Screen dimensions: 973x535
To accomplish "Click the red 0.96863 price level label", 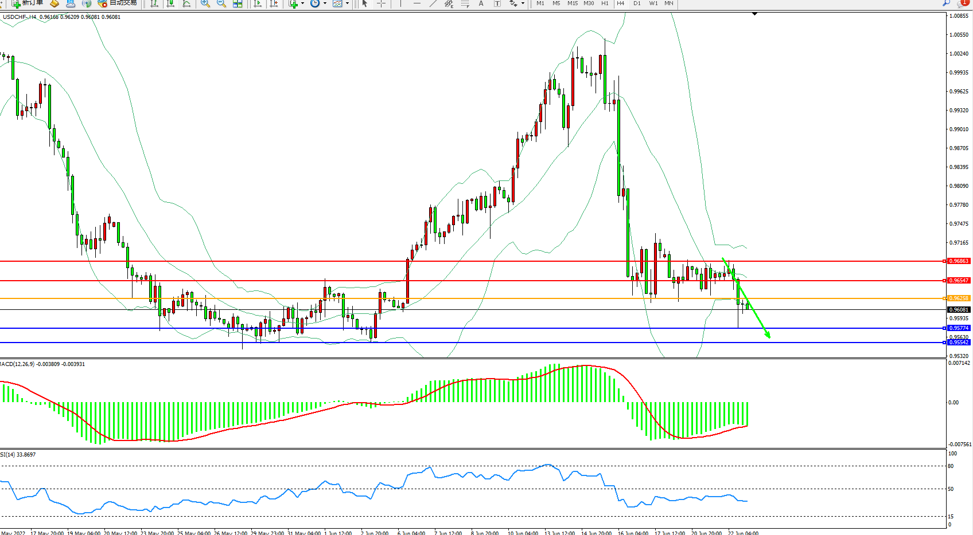I will 958,261.
